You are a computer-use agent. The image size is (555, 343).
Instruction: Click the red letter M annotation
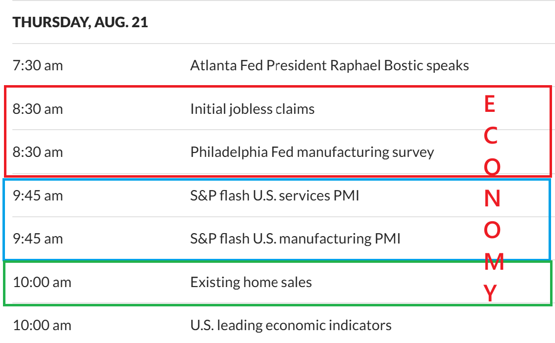(494, 262)
